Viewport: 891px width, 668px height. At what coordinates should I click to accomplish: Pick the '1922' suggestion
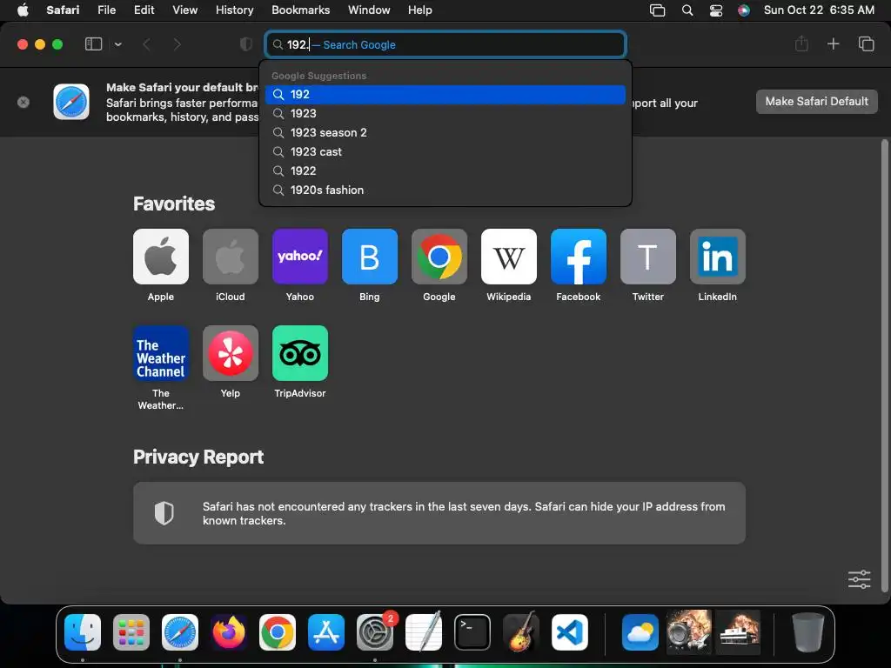445,171
